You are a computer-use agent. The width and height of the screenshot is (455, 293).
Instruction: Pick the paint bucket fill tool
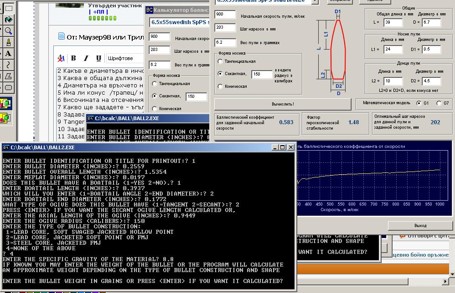pos(8,20)
